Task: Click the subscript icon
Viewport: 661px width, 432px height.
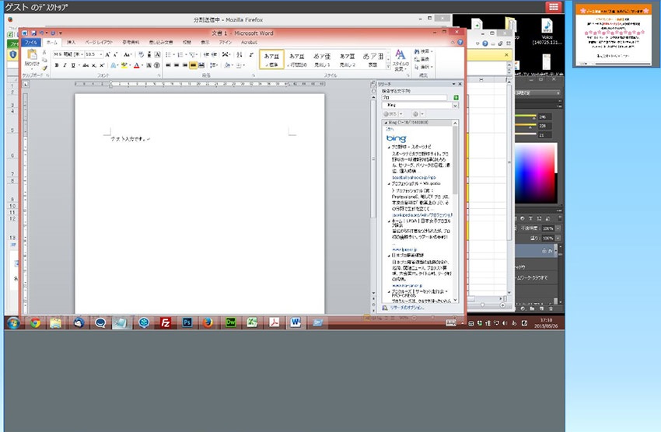Action: point(94,65)
